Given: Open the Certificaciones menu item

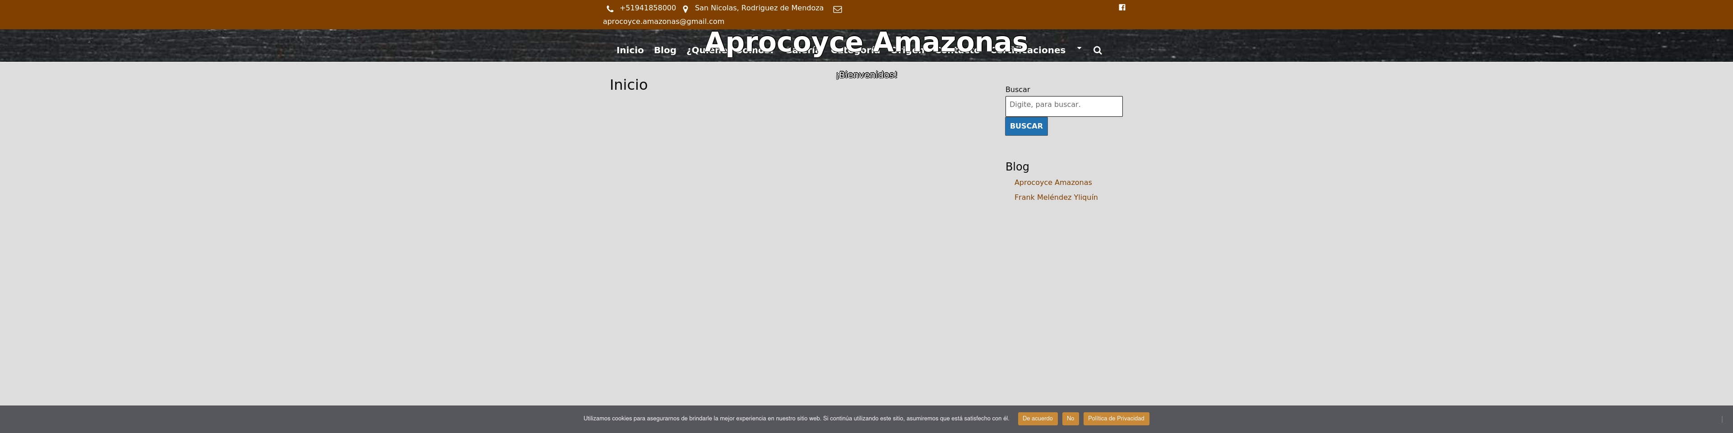Looking at the screenshot, I should point(1028,51).
